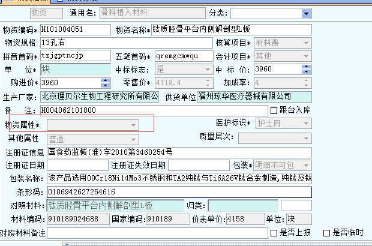372x246 pixels.
Task: Open the 核算项目 dropdown showing 材料费
Action: point(306,43)
